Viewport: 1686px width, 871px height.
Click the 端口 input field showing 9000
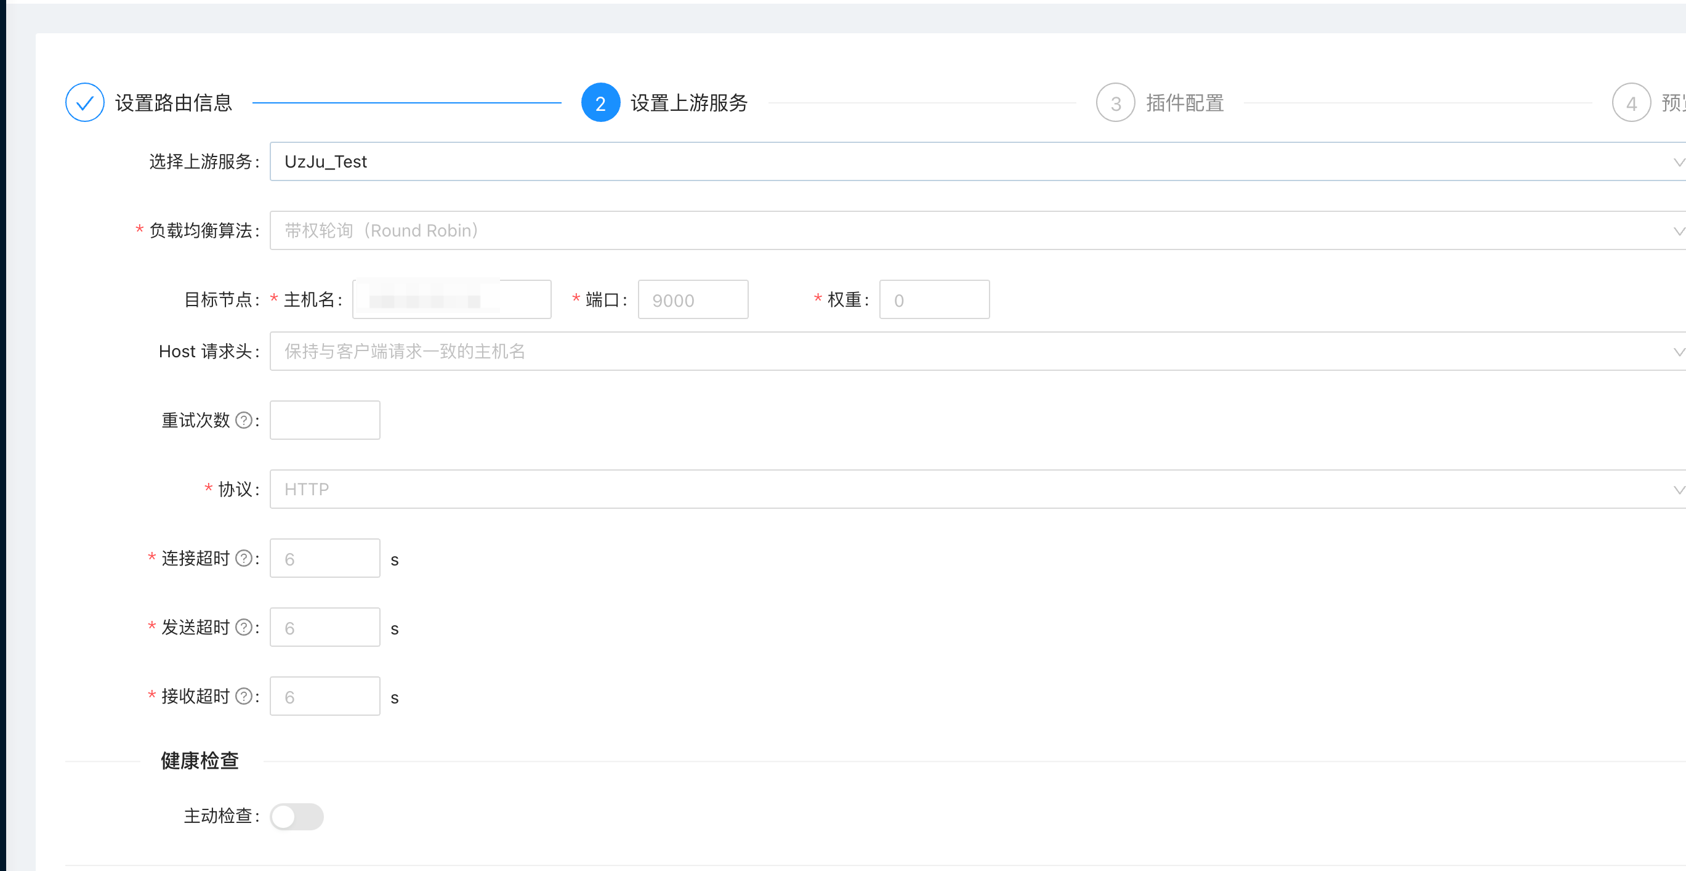[693, 300]
